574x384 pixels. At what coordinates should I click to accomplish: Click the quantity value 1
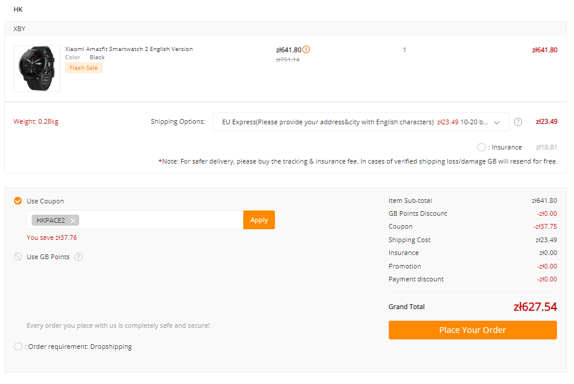point(404,50)
